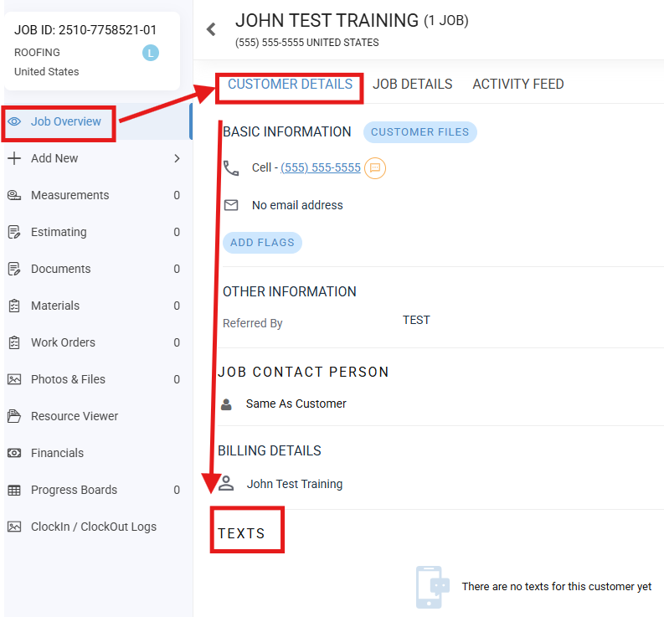The height and width of the screenshot is (617, 664).
Task: Click the back chevron beside customer name
Action: tap(211, 29)
